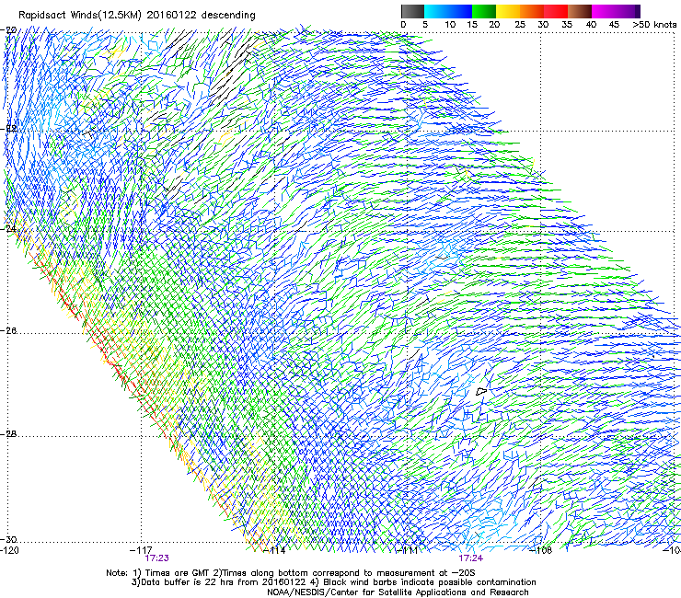Click the -24 latitude axis label
Screen dimensions: 681x598
(8, 228)
